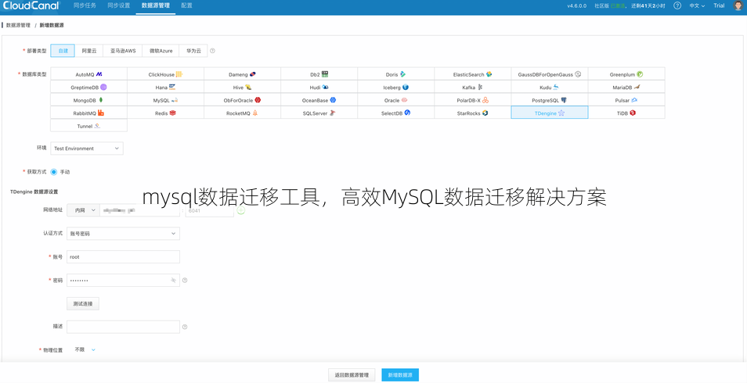747x383 pixels.
Task: Open the 数据源管理 tab
Action: (x=155, y=5)
